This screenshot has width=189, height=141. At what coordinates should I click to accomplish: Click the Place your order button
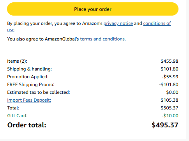click(x=93, y=9)
